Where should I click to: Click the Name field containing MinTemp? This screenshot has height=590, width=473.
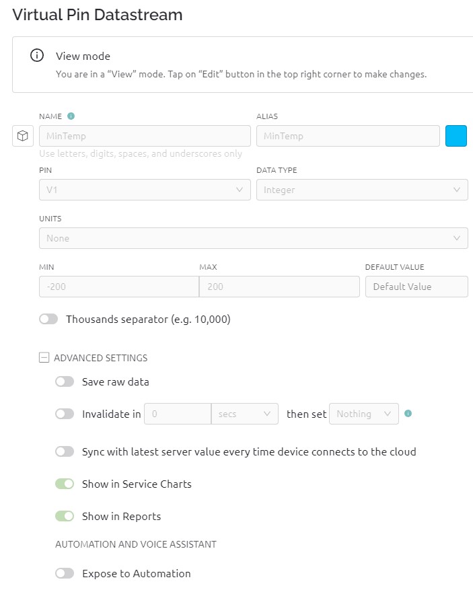[145, 136]
